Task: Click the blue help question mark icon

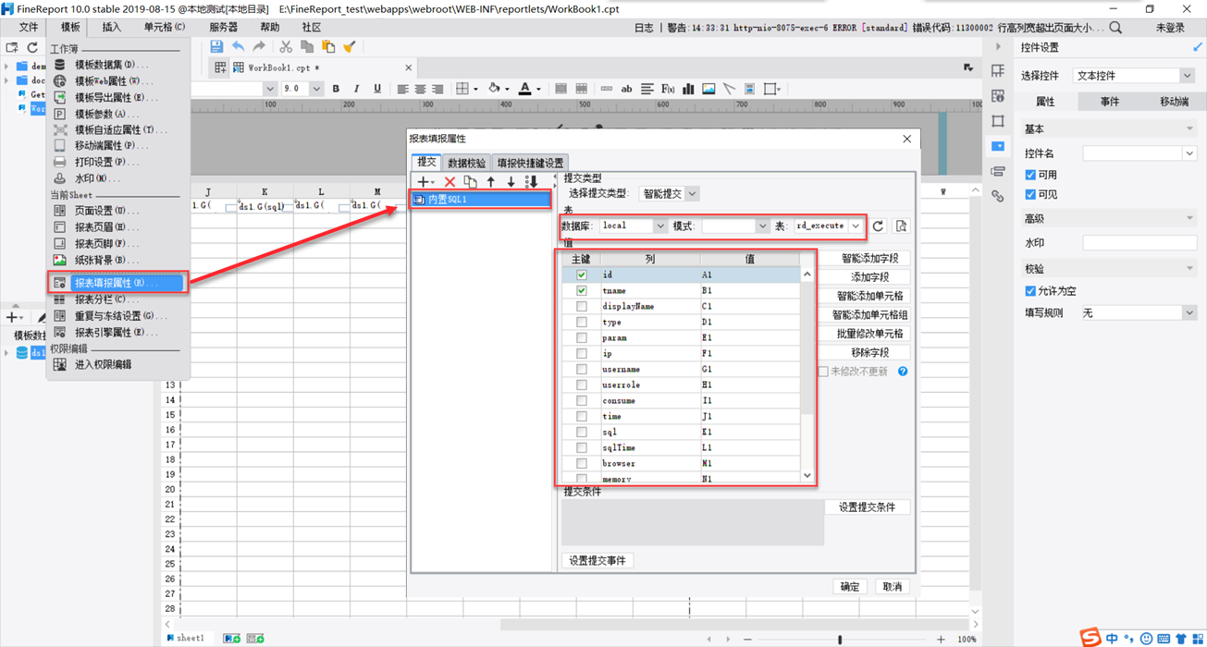Action: point(903,372)
